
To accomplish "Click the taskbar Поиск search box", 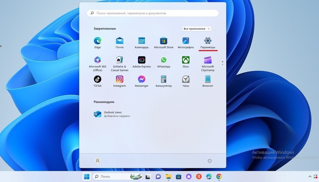I will coord(117,176).
